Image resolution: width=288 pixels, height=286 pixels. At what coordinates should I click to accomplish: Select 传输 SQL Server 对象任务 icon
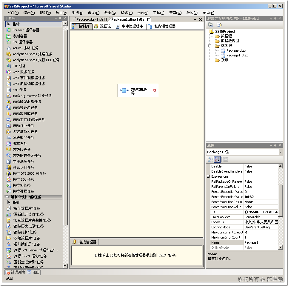click(8, 96)
